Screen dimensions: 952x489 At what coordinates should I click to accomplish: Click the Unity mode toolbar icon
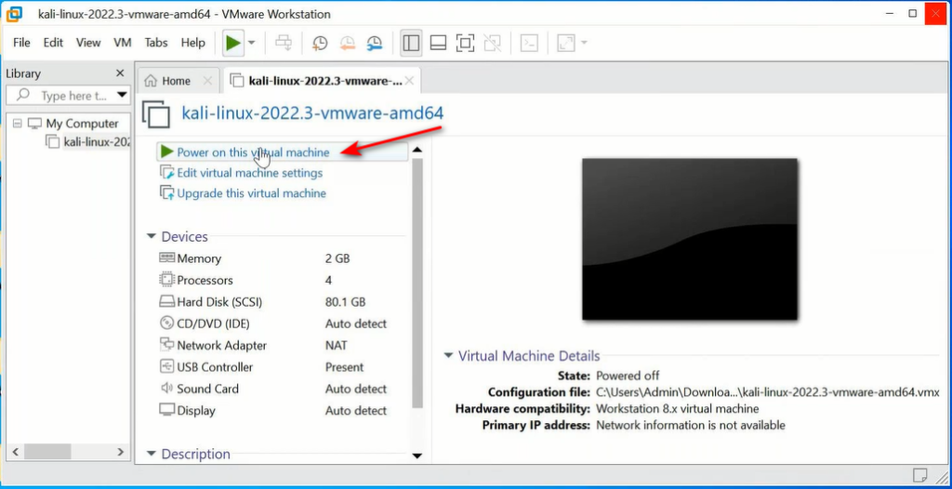point(493,43)
